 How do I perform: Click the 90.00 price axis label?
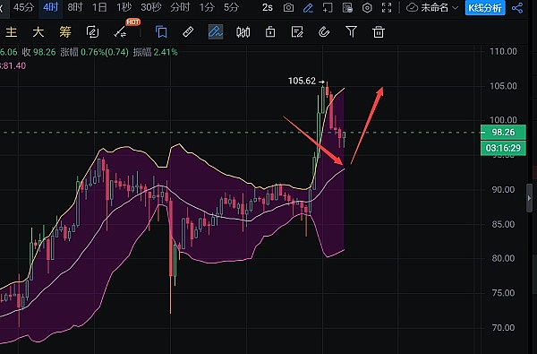tap(503, 190)
